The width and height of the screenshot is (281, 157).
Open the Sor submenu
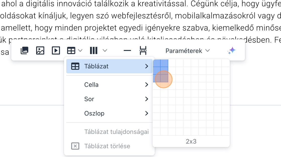pos(109,99)
